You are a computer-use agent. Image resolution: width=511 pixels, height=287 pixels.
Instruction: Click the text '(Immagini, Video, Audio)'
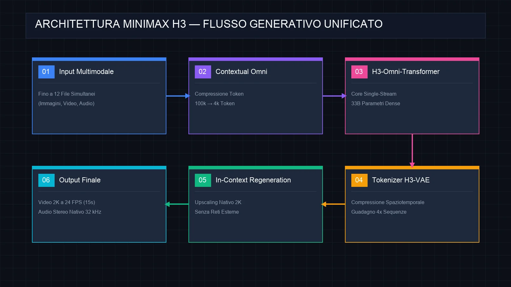(66, 103)
